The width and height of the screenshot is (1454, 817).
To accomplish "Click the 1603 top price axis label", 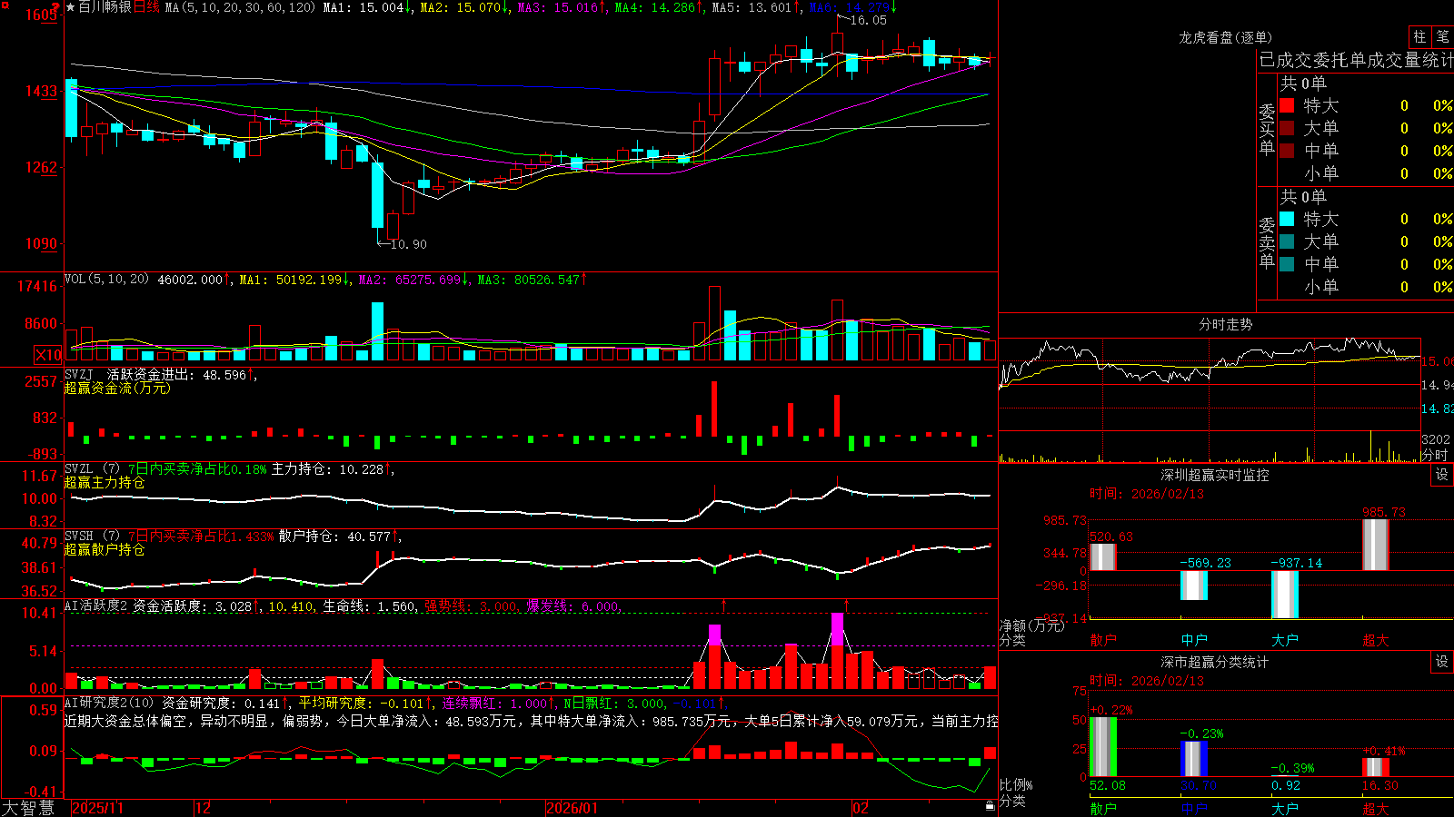I will [x=41, y=15].
